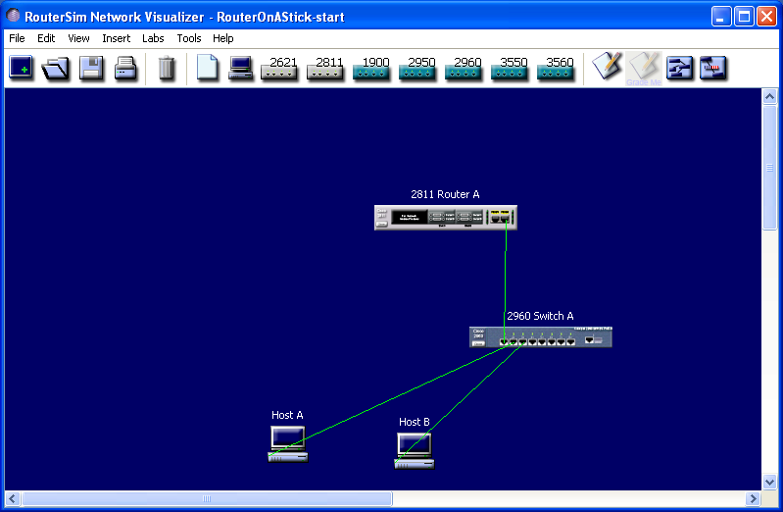Open the Insert menu
The image size is (783, 512).
tap(117, 38)
